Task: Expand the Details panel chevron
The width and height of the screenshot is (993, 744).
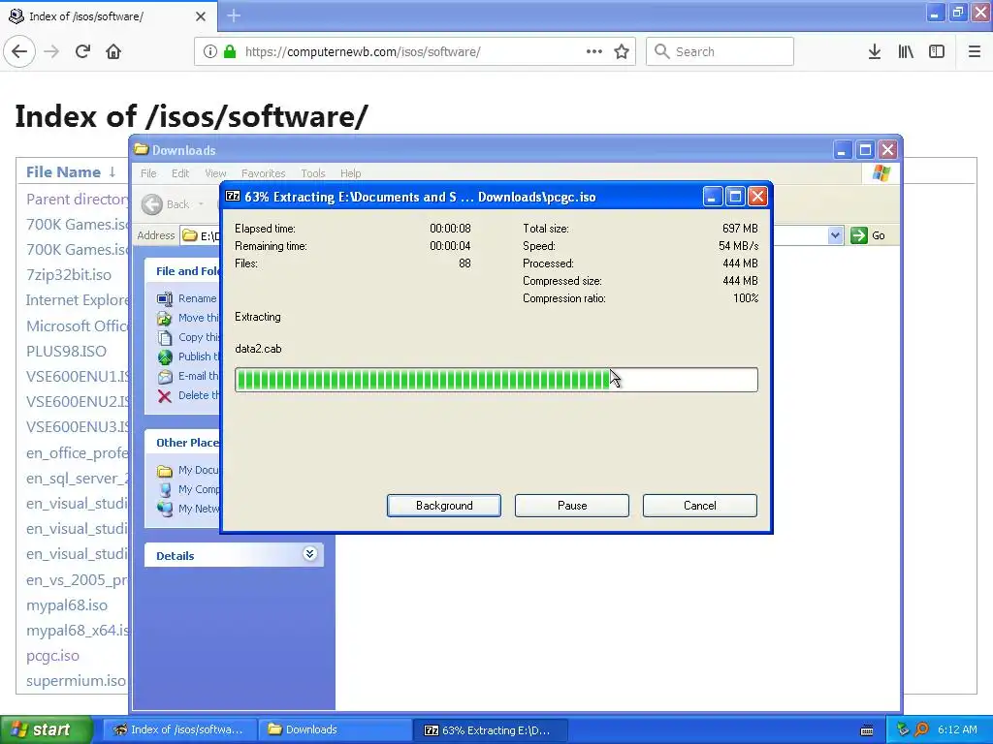Action: click(x=309, y=554)
